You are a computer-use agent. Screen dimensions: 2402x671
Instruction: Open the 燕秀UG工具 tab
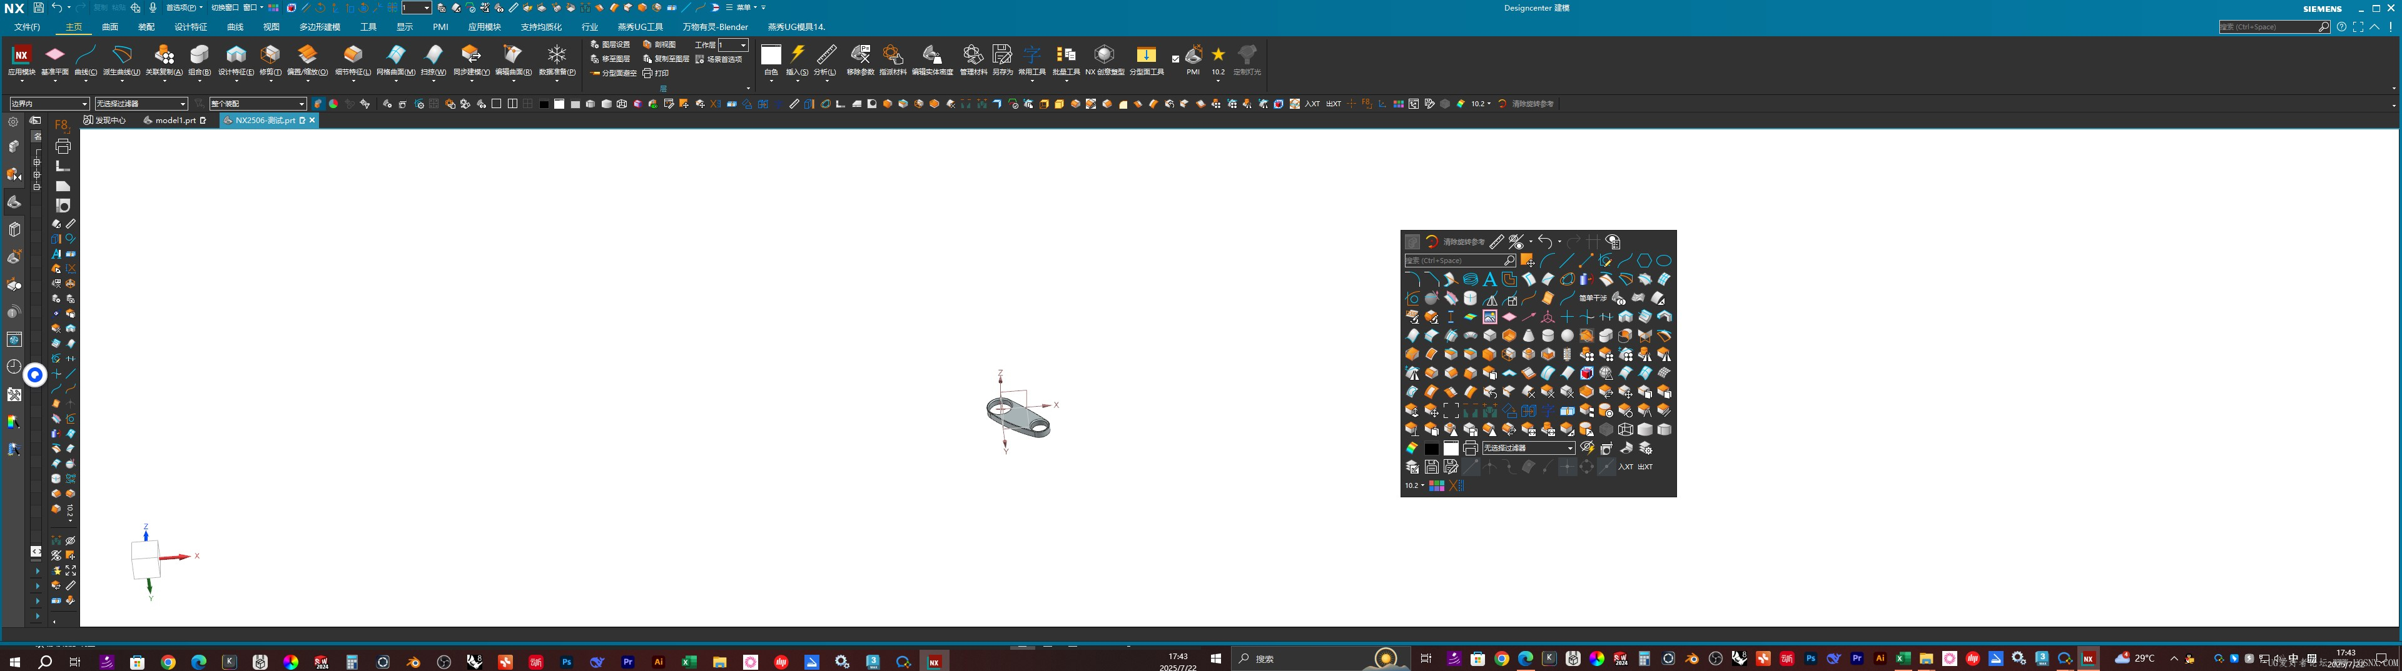tap(641, 27)
